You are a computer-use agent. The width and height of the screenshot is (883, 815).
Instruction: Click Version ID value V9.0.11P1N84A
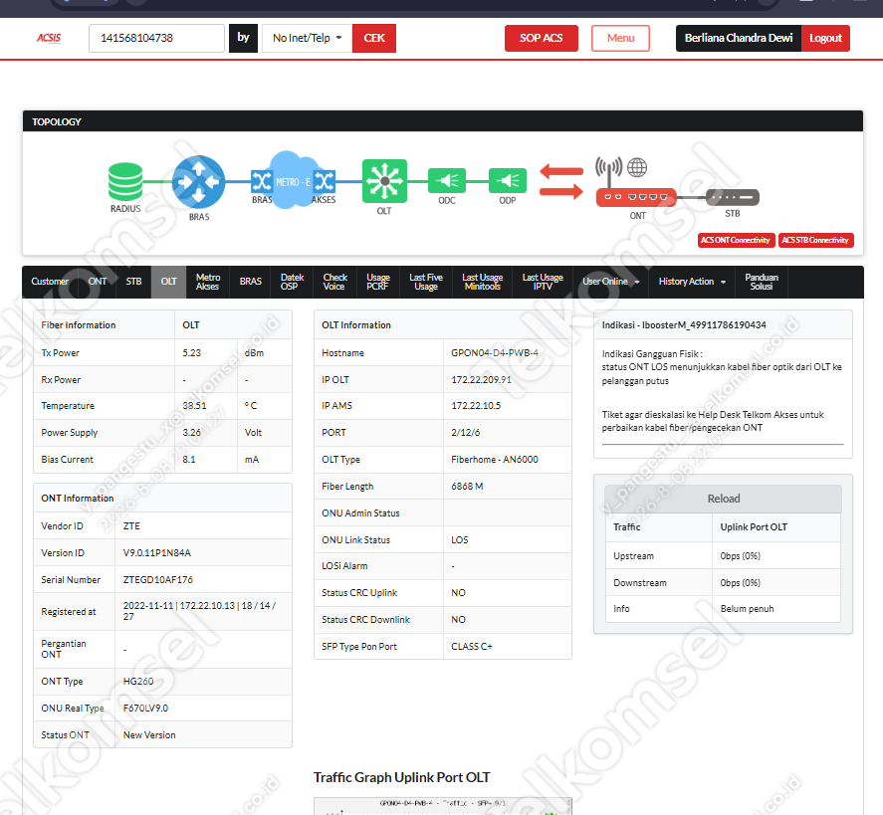point(157,553)
